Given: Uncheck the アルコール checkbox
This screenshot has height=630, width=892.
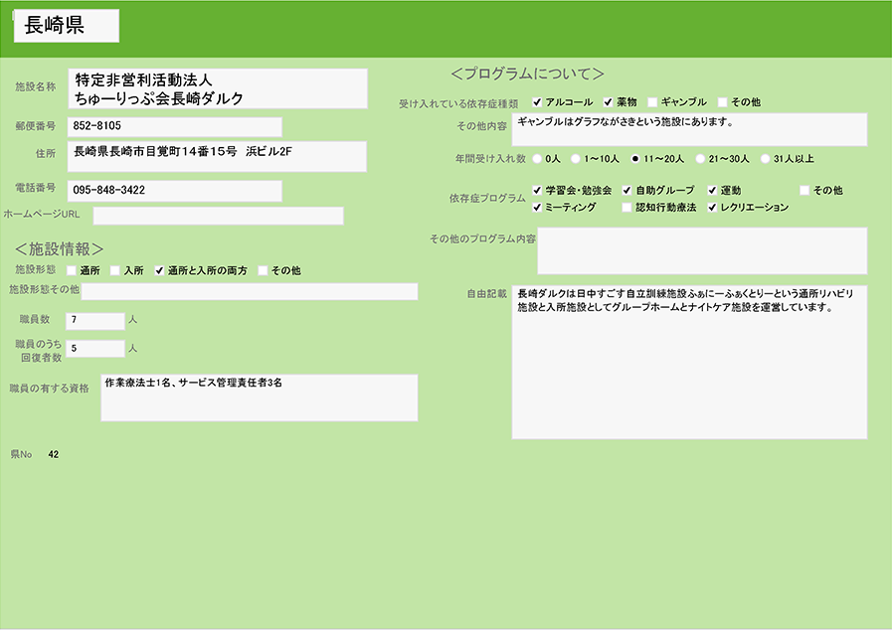Looking at the screenshot, I should pyautogui.click(x=537, y=102).
